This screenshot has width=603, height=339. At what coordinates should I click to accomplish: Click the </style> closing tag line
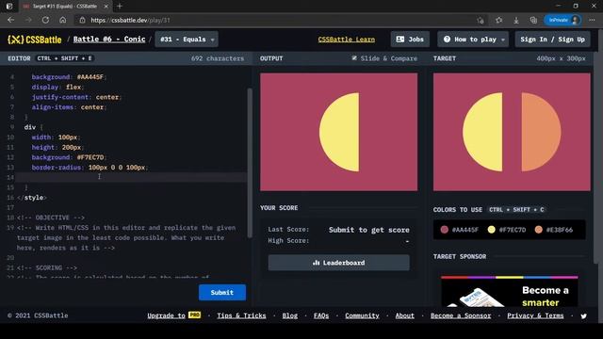[x=32, y=198]
